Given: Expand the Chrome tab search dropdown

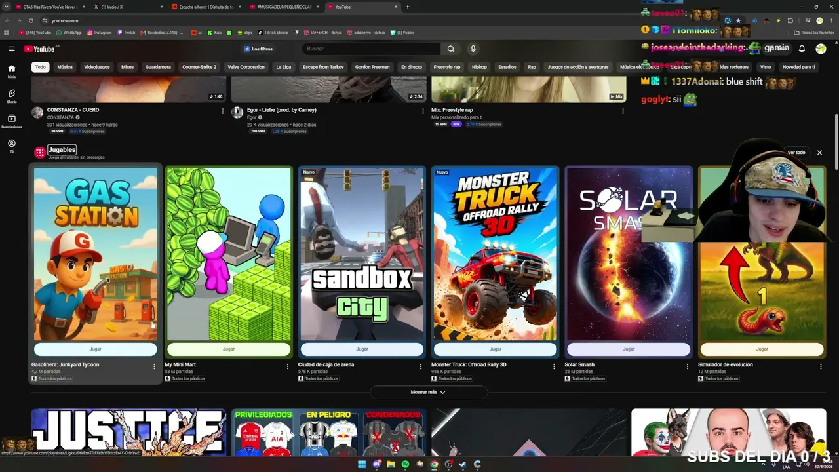Looking at the screenshot, I should point(7,7).
